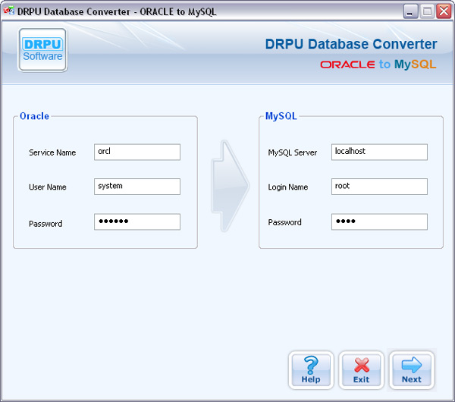This screenshot has height=402, width=455.
Task: Click the Oracle Password field
Action: (137, 221)
